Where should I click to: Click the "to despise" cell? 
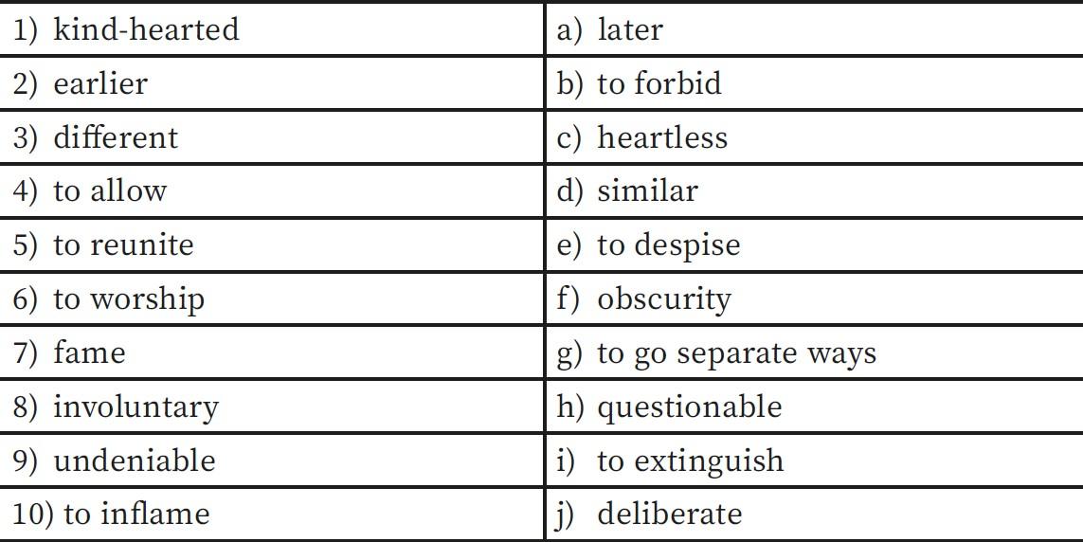669,245
